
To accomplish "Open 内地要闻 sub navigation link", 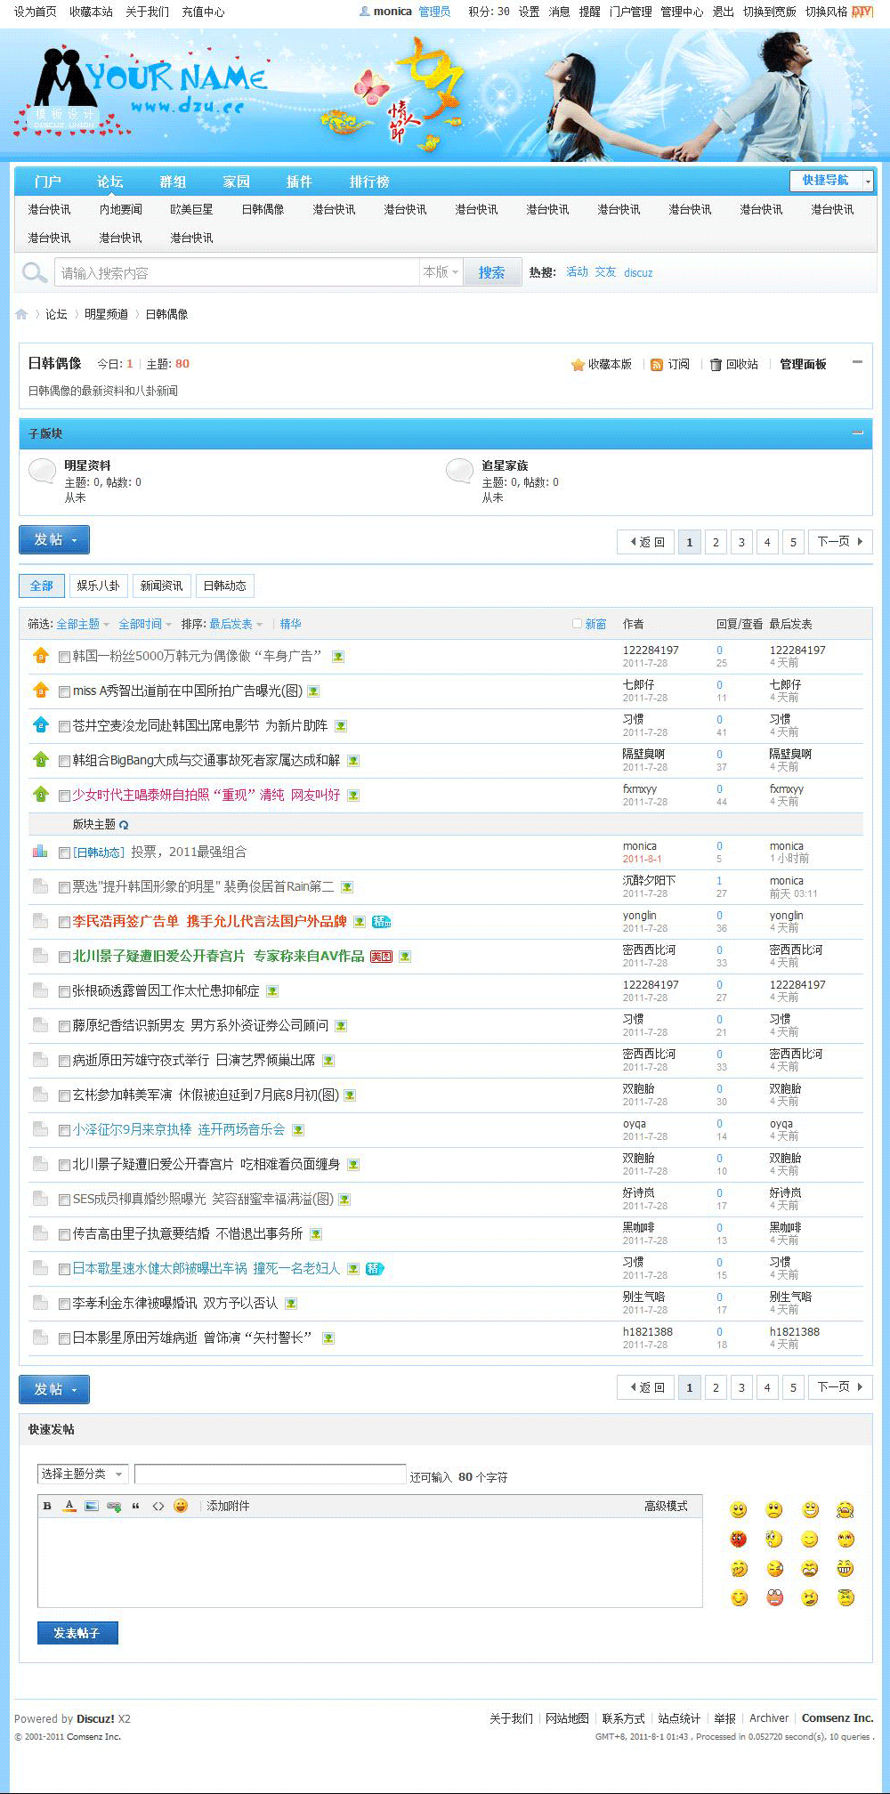I will [x=120, y=209].
